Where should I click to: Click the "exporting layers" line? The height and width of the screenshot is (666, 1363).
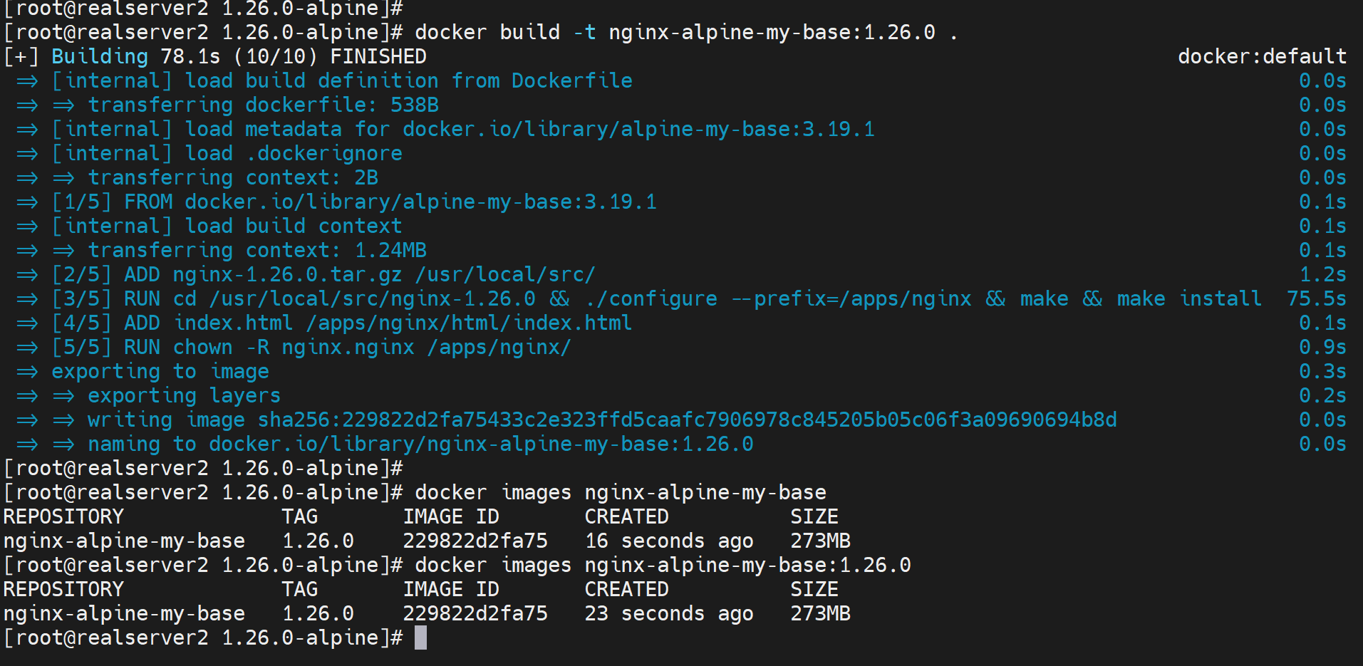(184, 395)
